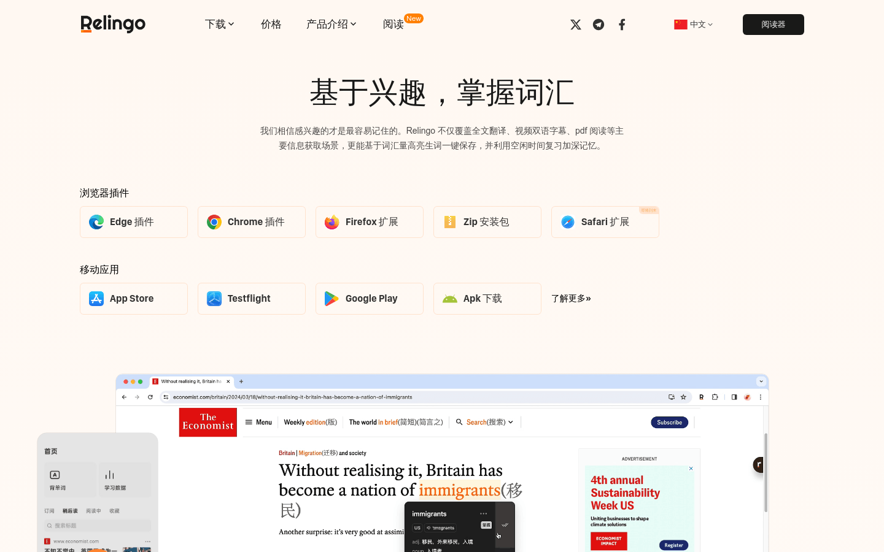Click the Edge browser icon

tap(96, 222)
